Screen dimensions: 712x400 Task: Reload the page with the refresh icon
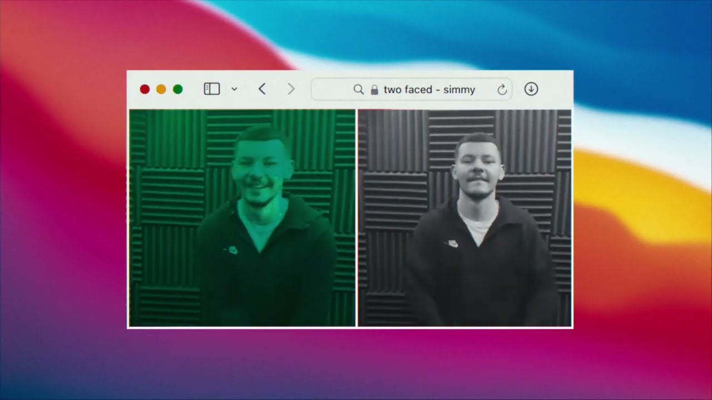click(x=502, y=89)
